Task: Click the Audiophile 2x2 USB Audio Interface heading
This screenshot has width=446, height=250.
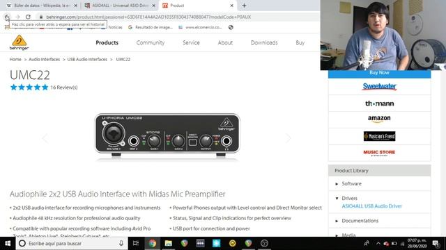Action: (118, 194)
